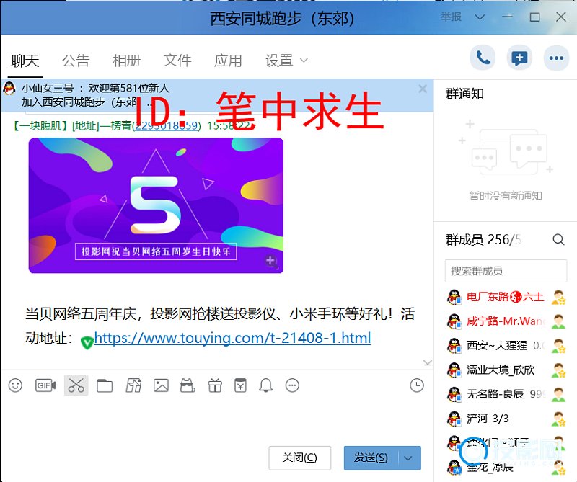The image size is (577, 482).
Task: Open the touying.com activity link
Action: tap(232, 338)
